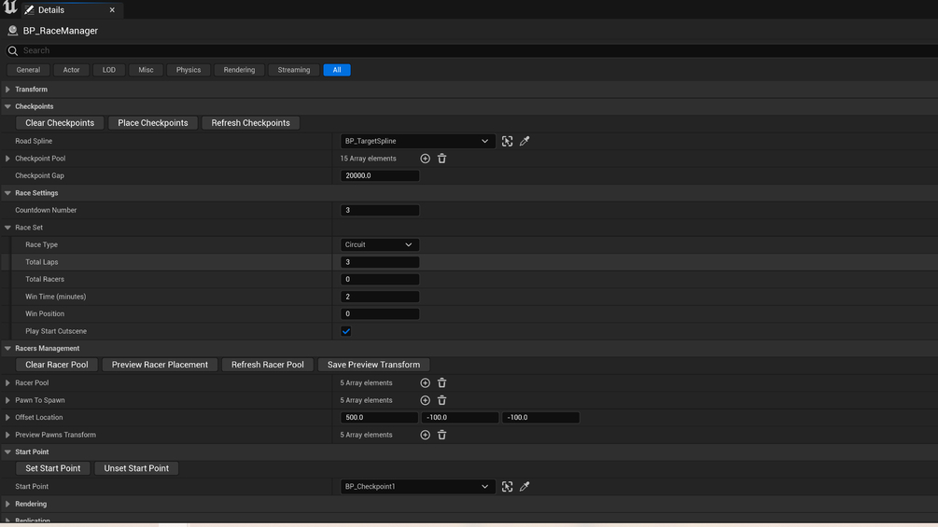Viewport: 938px width, 527px height.
Task: Select the Misc filter tab
Action: point(146,70)
